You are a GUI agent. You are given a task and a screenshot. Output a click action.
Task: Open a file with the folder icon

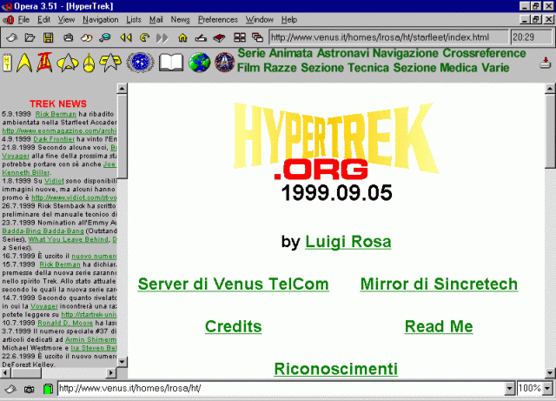coord(30,37)
